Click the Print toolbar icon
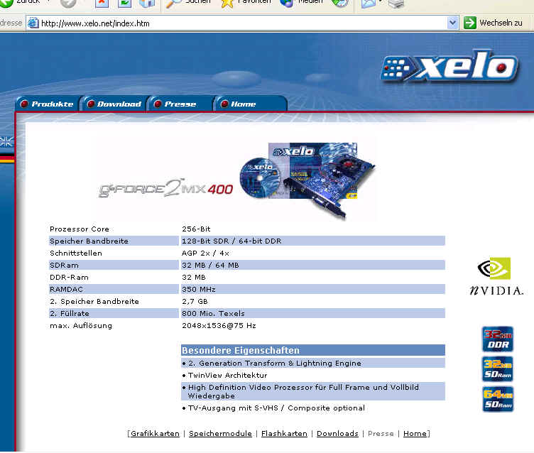The width and height of the screenshot is (534, 453). (396, 3)
